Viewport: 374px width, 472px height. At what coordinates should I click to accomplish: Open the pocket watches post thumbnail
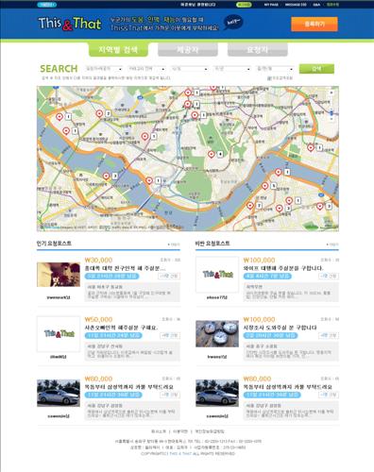pyautogui.click(x=217, y=333)
